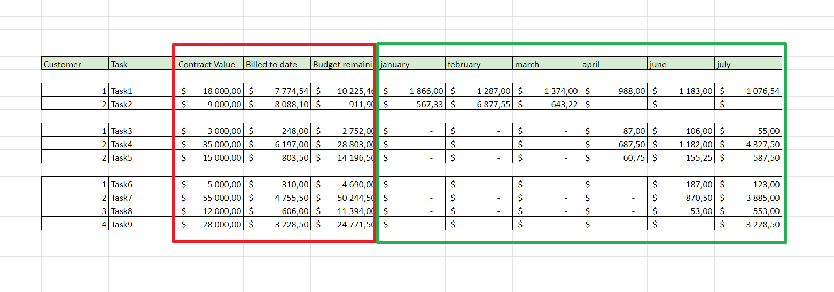
Task: Select the april column header
Action: click(614, 64)
